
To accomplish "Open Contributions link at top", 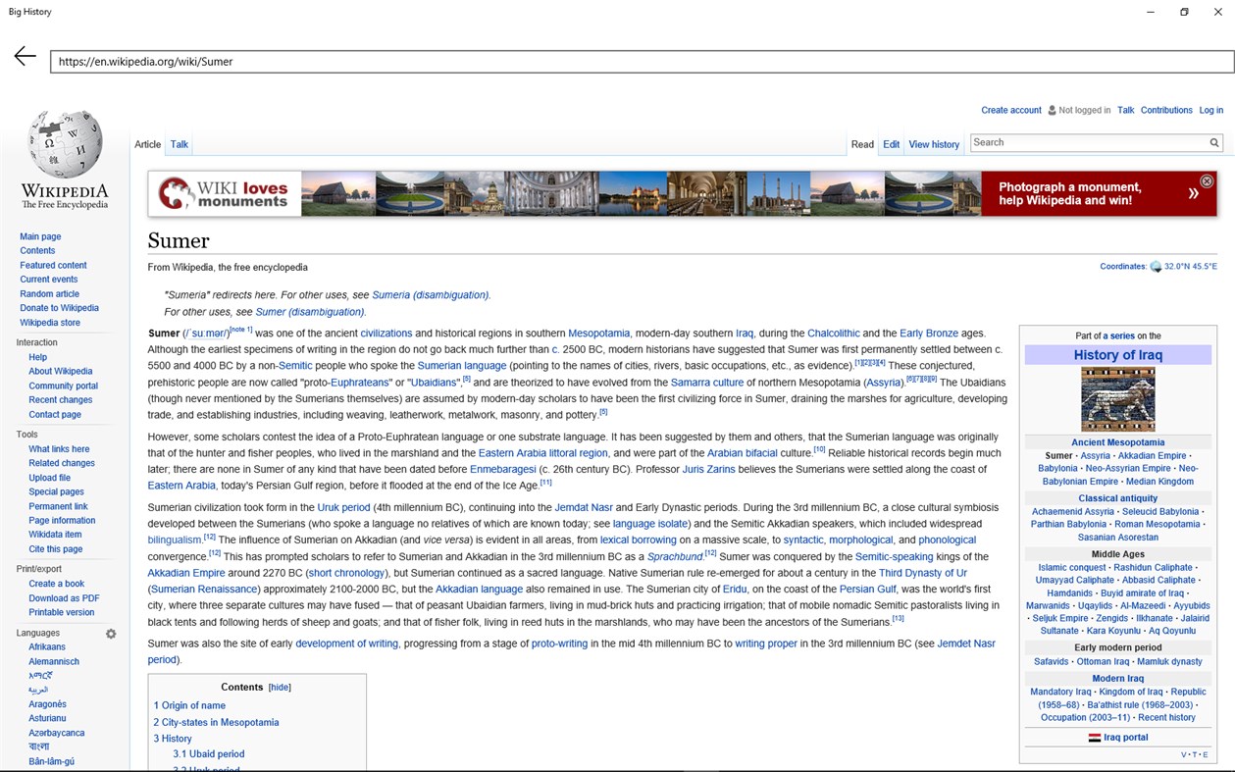I will point(1166,111).
